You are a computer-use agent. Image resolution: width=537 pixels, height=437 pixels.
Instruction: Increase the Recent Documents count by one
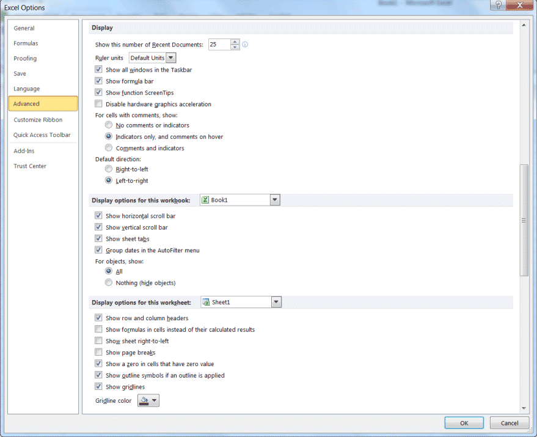(235, 42)
